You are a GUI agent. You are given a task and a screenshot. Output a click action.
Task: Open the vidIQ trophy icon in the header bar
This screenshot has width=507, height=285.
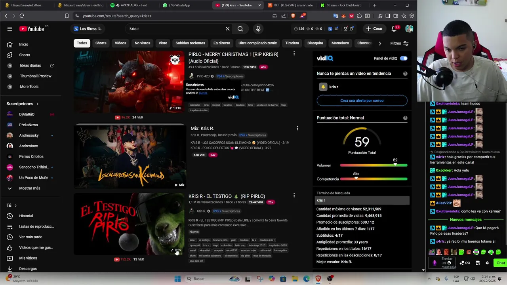click(345, 28)
